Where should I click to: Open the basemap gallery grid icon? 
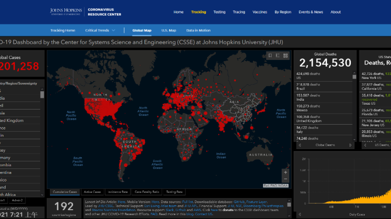[286, 56]
